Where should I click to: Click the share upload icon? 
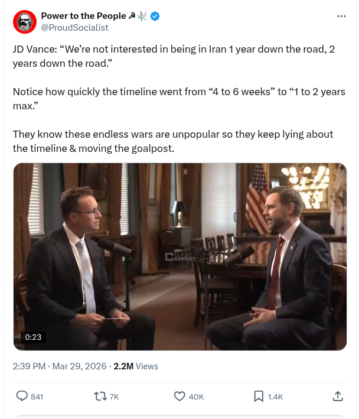click(x=338, y=396)
